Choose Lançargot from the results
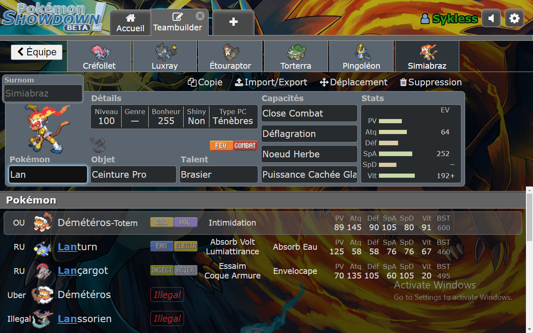The image size is (533, 333). (x=263, y=271)
